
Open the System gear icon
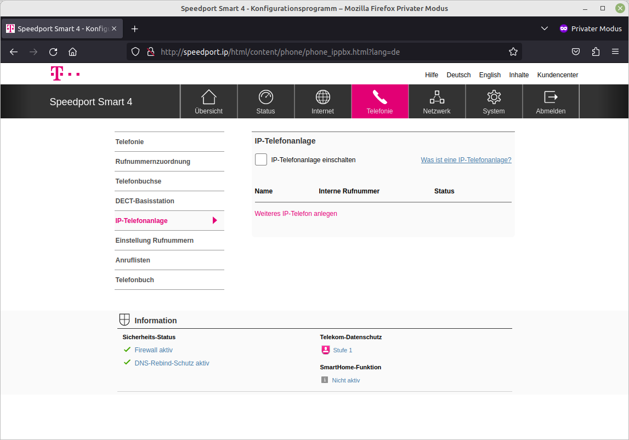point(494,97)
